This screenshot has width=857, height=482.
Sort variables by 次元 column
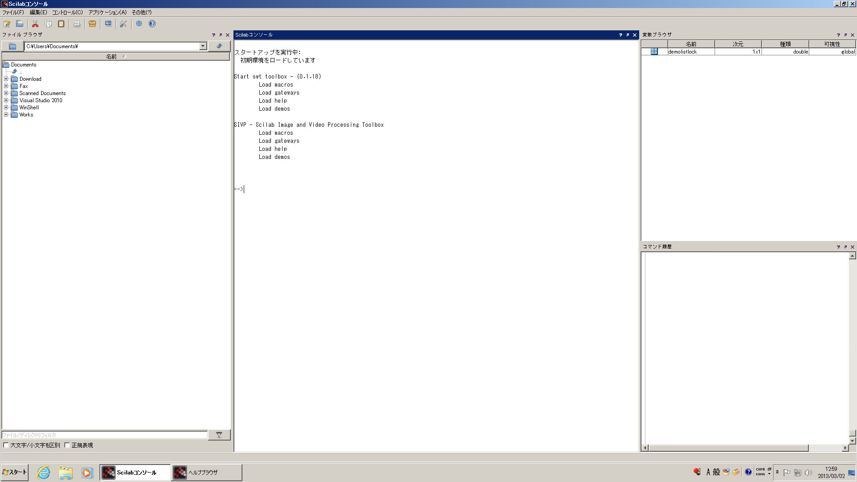pos(738,44)
